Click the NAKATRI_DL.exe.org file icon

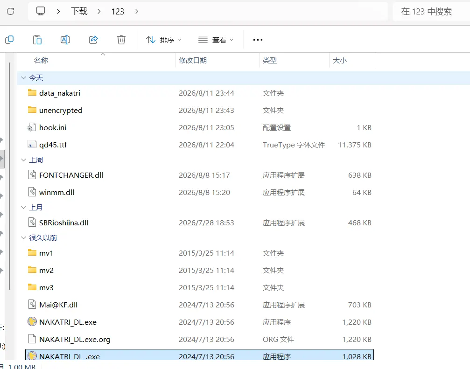(x=32, y=339)
